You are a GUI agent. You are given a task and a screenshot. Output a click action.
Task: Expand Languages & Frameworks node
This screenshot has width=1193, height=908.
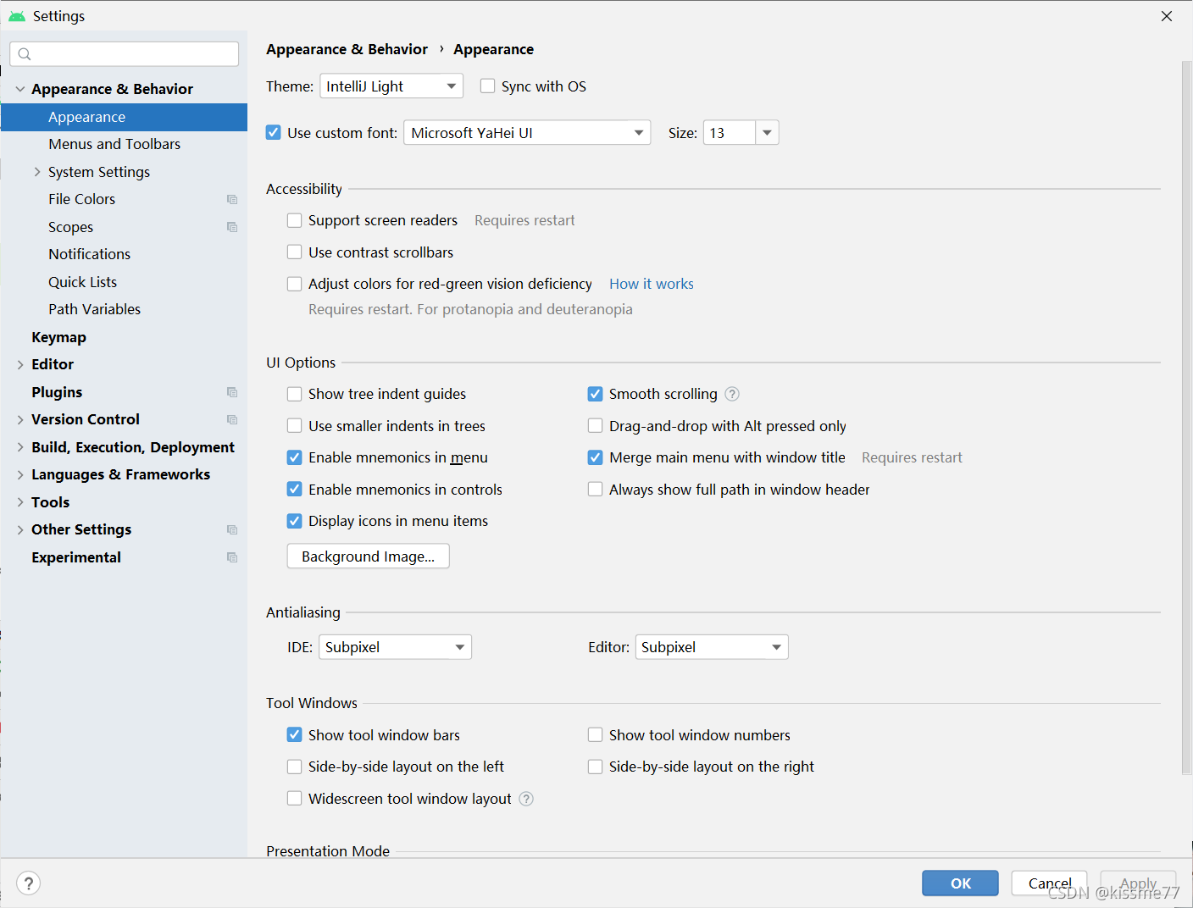point(20,474)
